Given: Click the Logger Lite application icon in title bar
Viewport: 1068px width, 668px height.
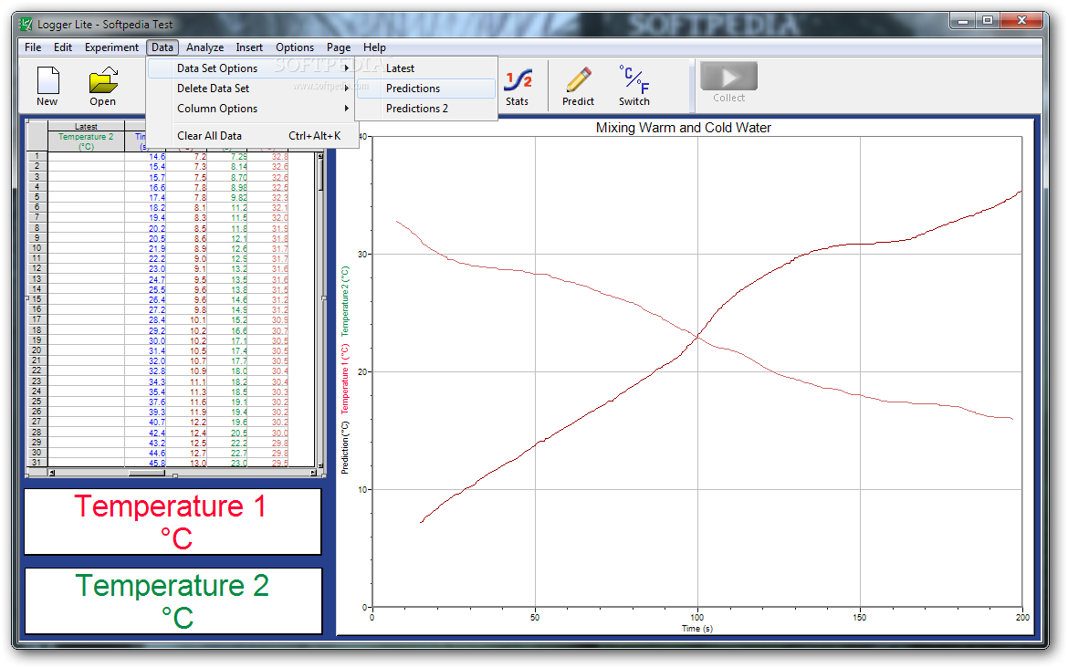Looking at the screenshot, I should point(26,25).
